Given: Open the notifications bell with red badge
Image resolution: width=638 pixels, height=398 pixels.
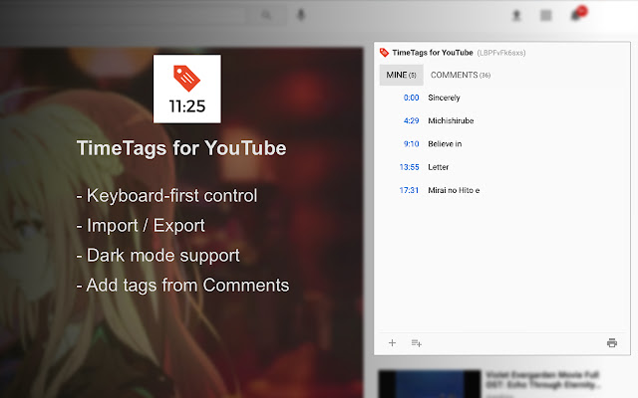Looking at the screenshot, I should pyautogui.click(x=577, y=14).
